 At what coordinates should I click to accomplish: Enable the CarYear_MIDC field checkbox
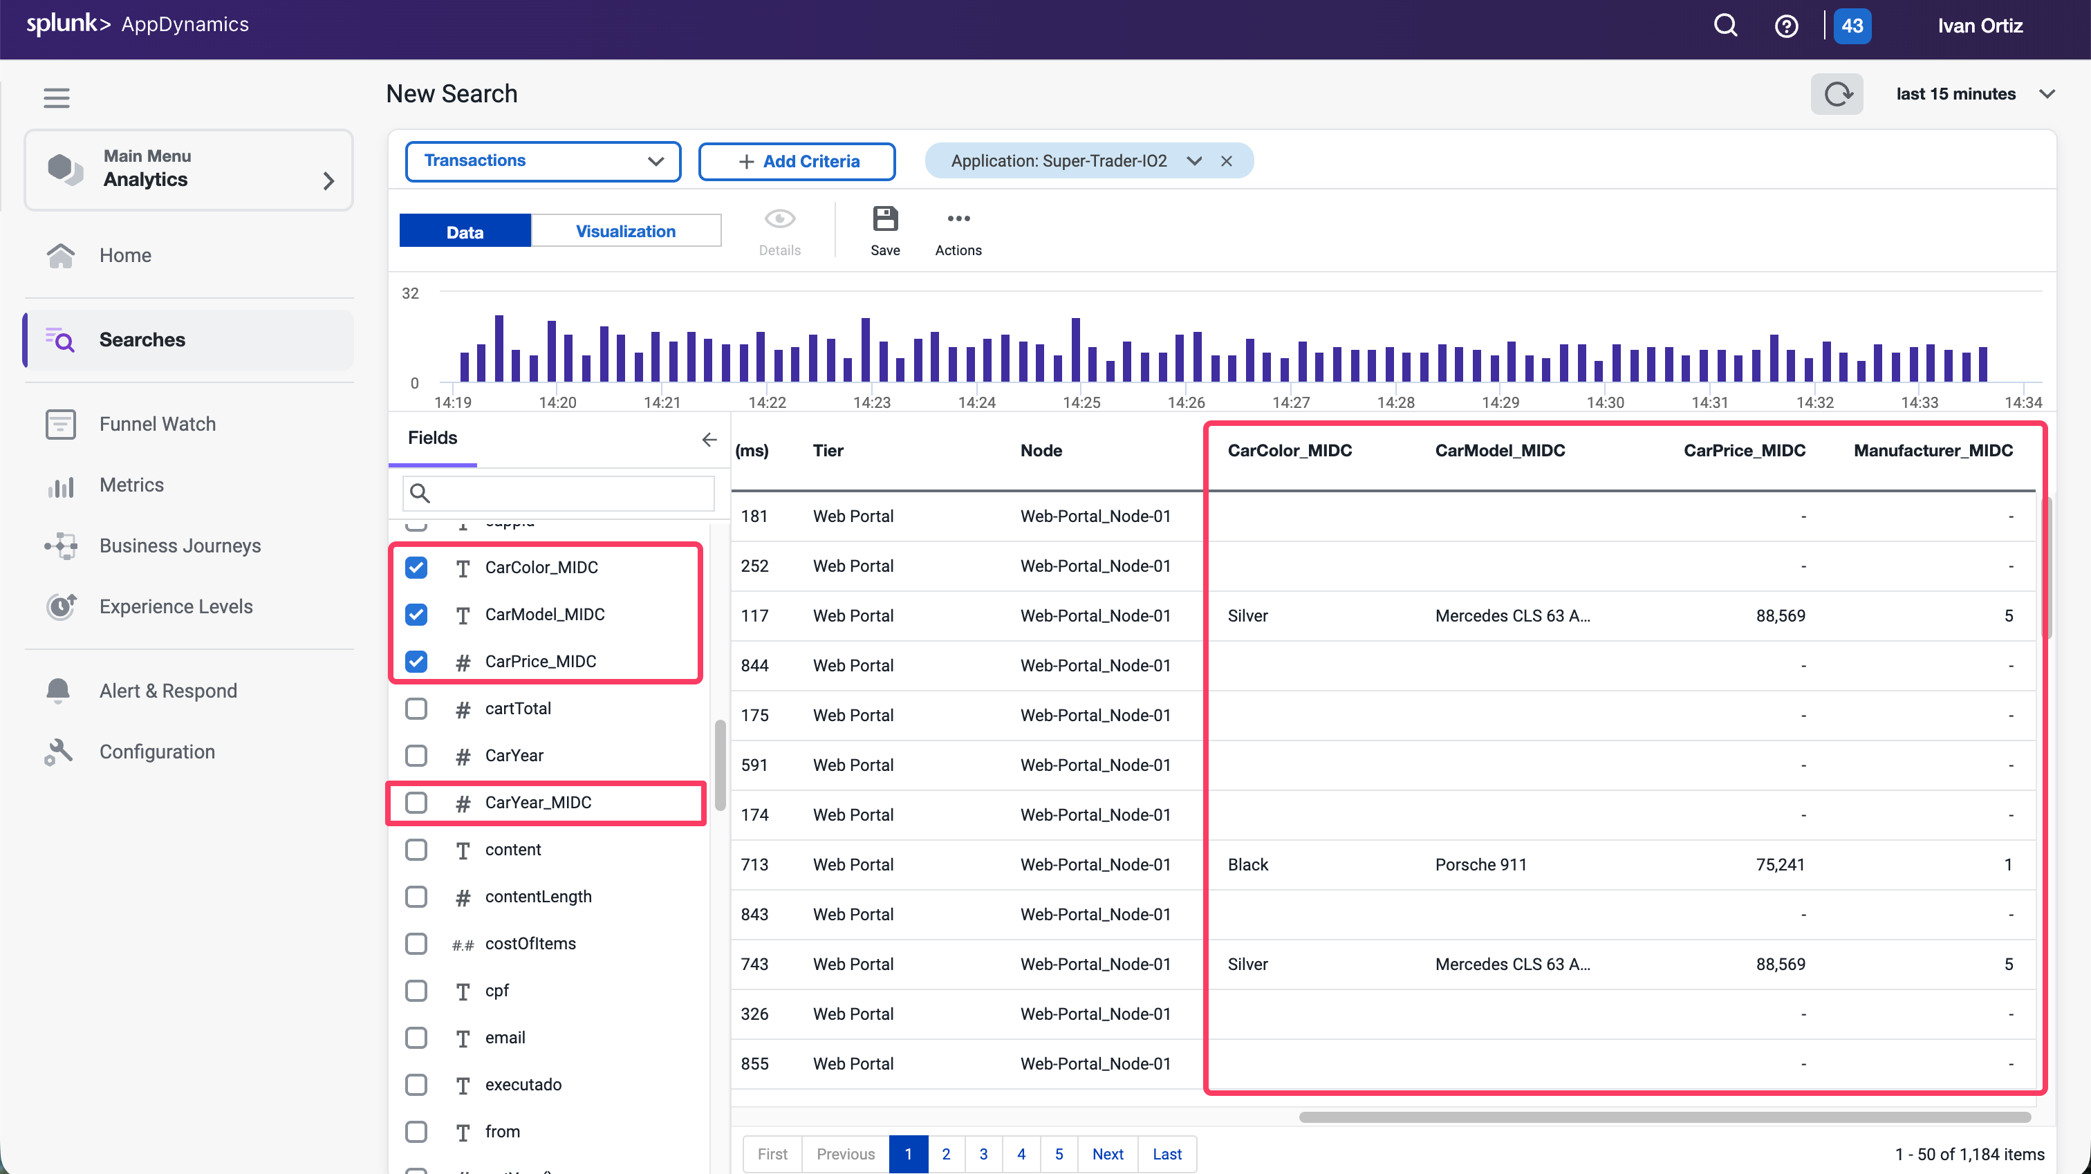pos(416,803)
